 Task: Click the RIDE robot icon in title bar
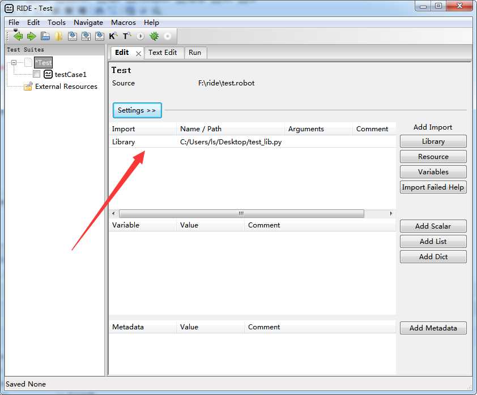[9, 8]
